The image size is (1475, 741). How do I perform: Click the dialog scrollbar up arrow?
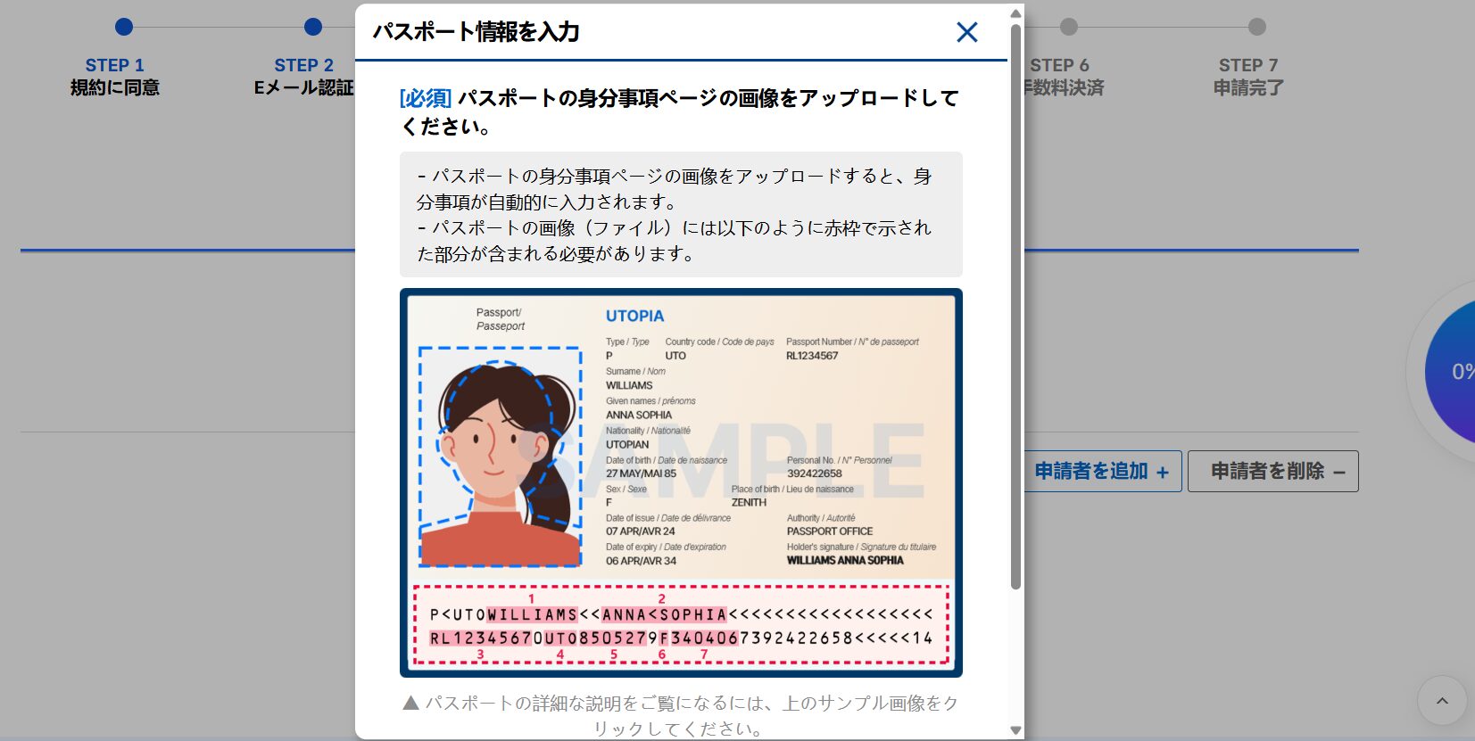pyautogui.click(x=1015, y=13)
